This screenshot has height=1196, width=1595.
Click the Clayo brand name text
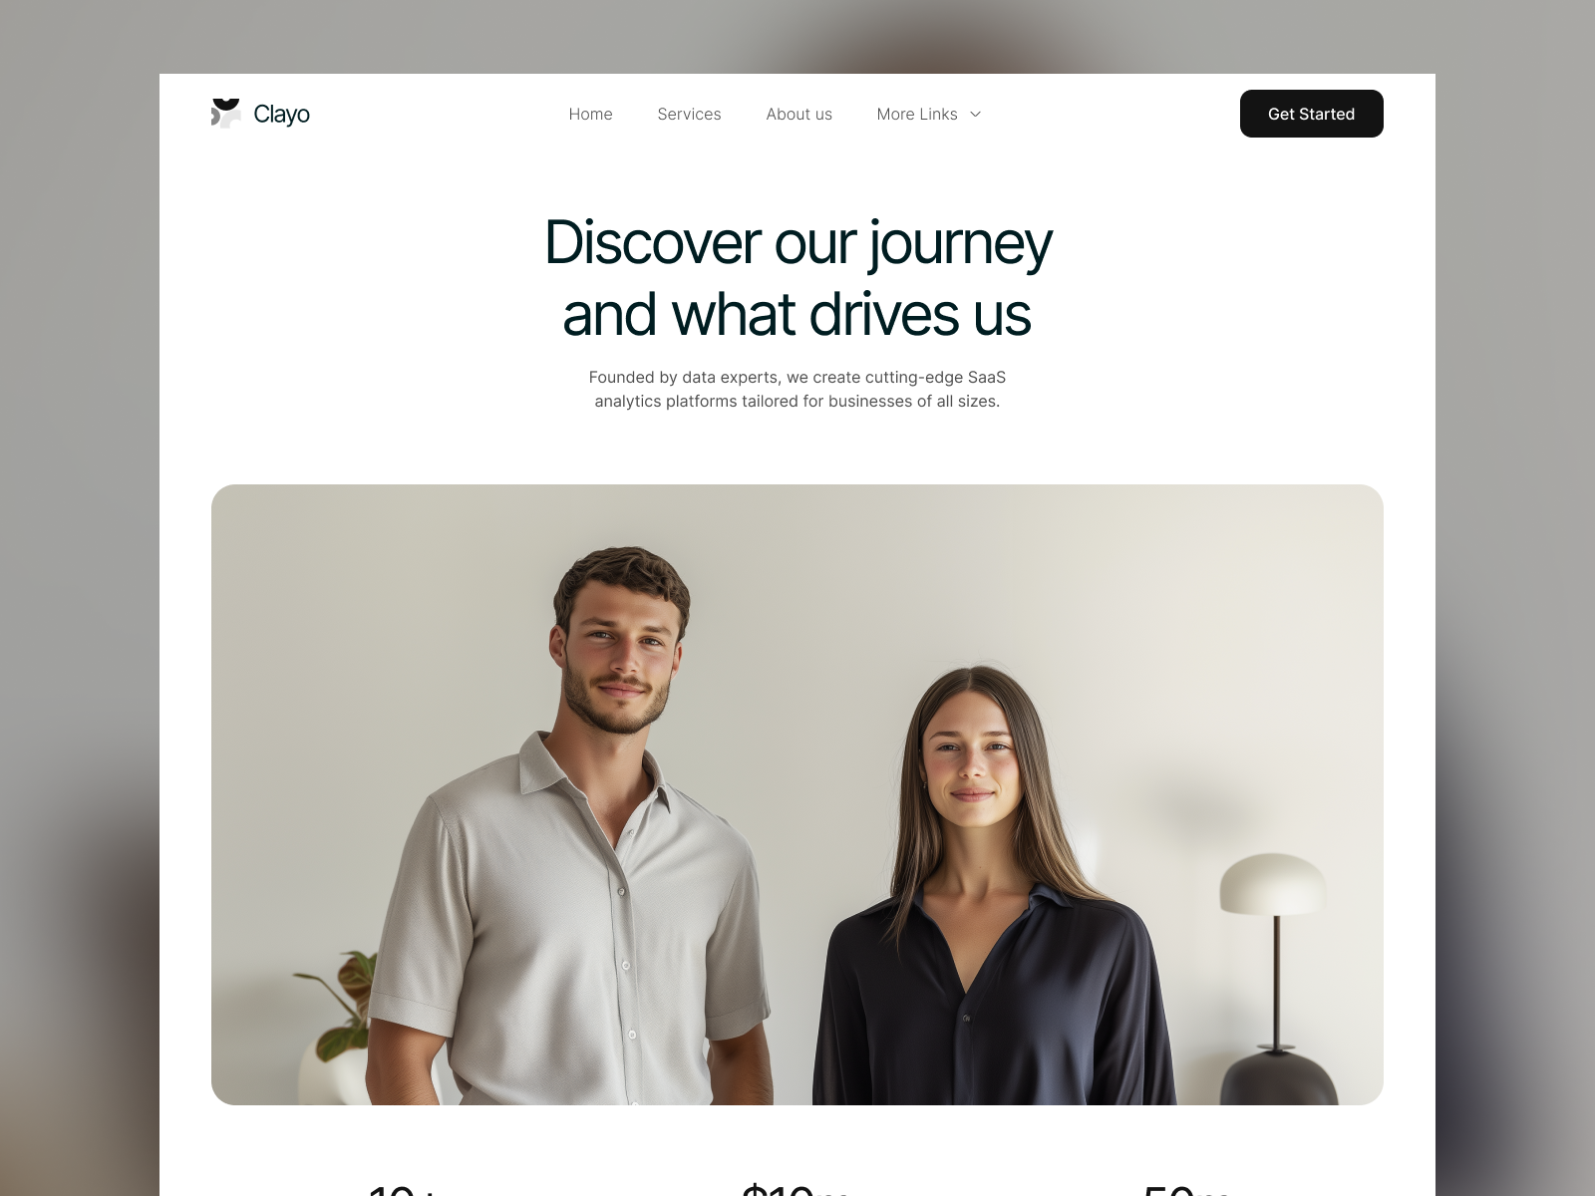[x=282, y=115]
